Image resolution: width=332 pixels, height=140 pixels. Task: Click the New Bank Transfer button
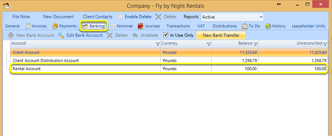(x=221, y=35)
